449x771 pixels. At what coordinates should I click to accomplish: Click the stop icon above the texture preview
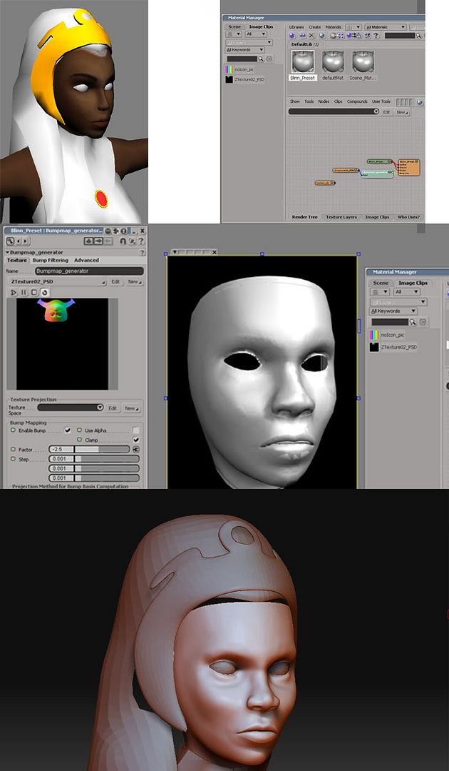click(x=33, y=292)
